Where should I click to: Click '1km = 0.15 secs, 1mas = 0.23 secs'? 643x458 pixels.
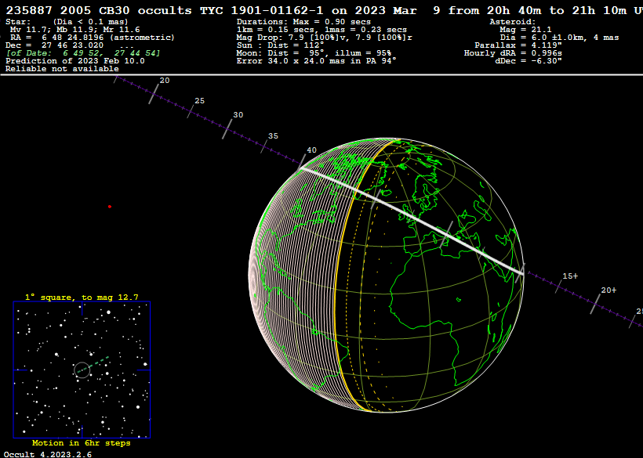321,30
